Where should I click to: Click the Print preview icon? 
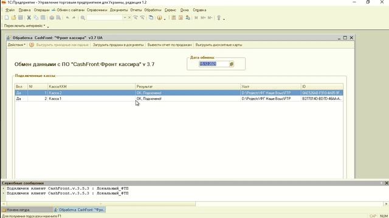(x=58, y=18)
